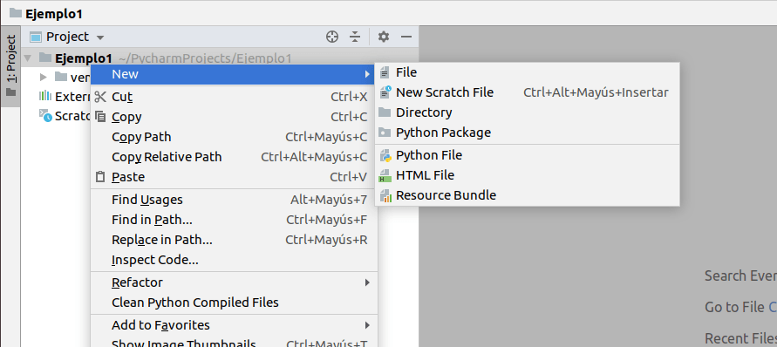The width and height of the screenshot is (777, 347).
Task: Select Clean Python Compiled Files
Action: (234, 303)
